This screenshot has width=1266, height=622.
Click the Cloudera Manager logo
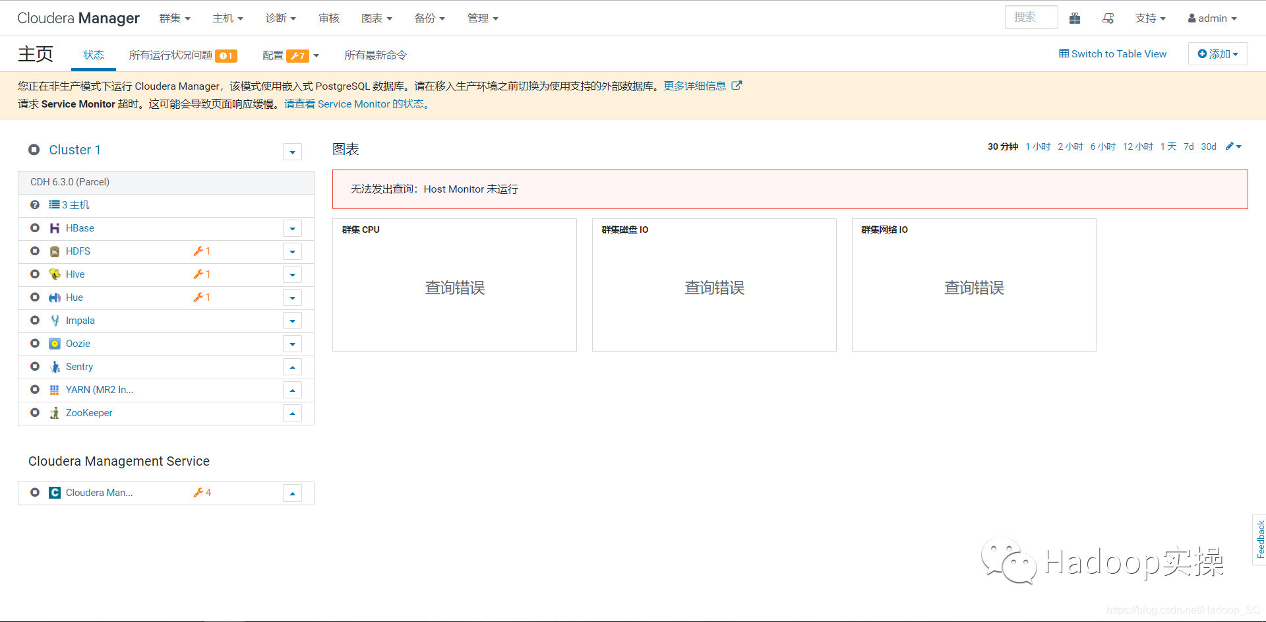pyautogui.click(x=78, y=18)
